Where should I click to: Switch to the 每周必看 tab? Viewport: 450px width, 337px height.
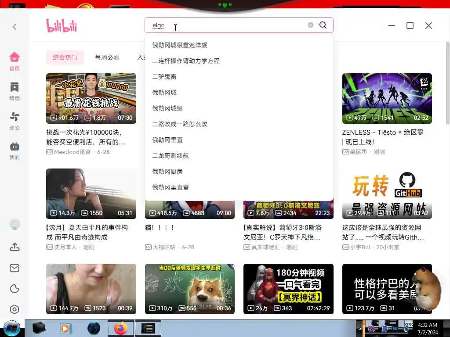107,57
